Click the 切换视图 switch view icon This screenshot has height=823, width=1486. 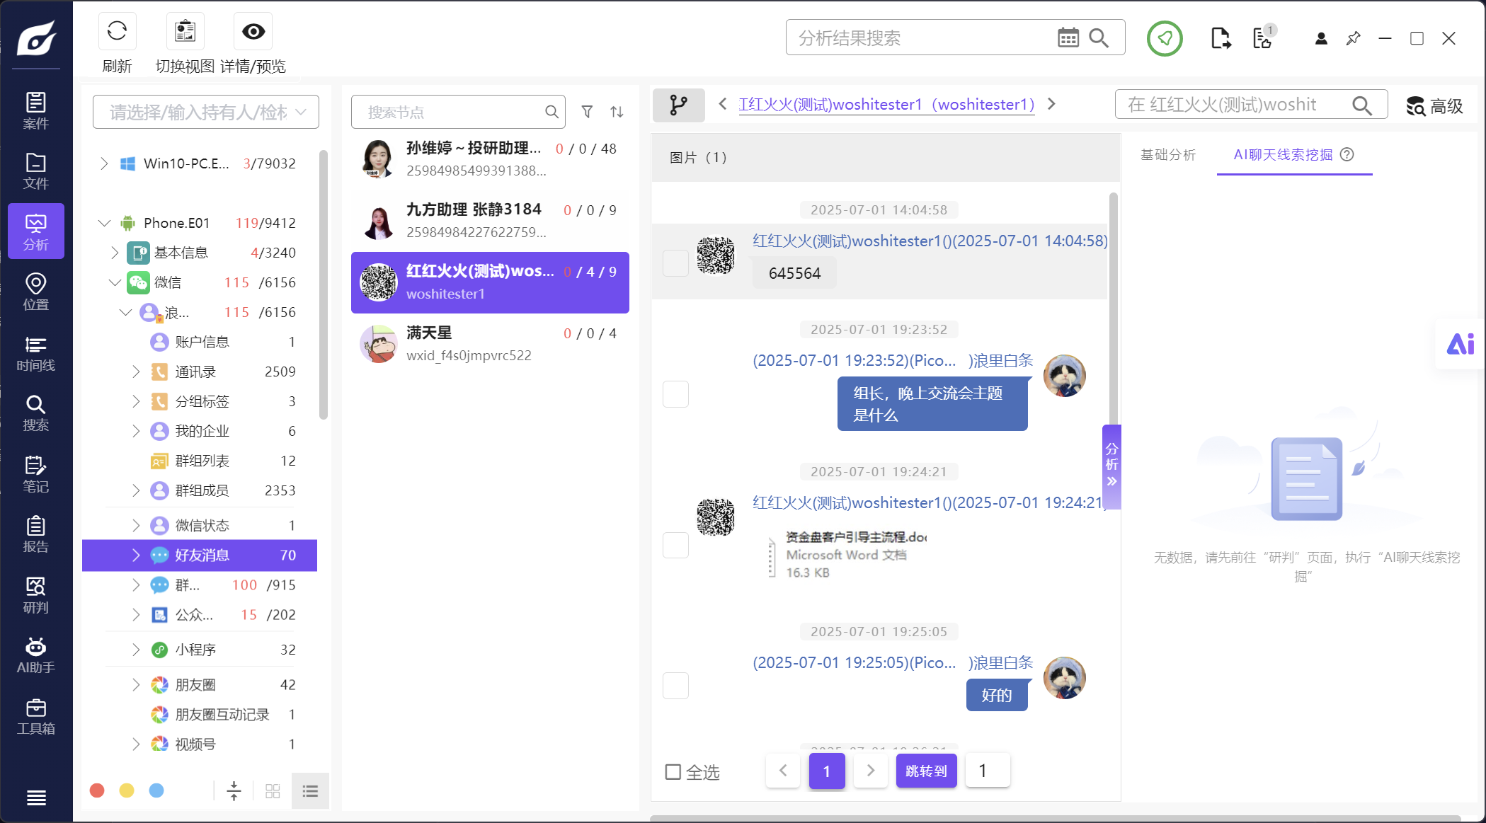[x=185, y=31]
